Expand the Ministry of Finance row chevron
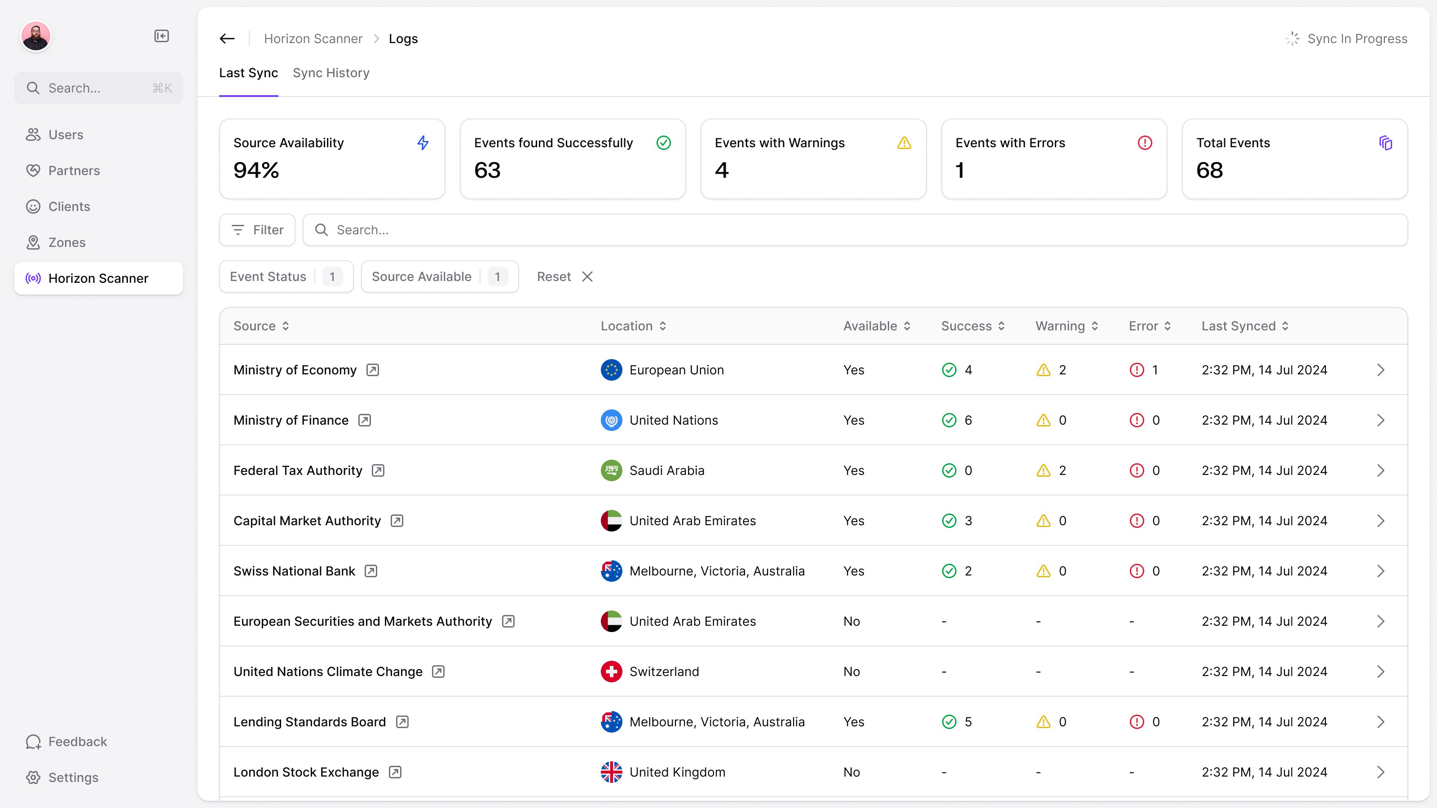This screenshot has width=1437, height=808. [x=1381, y=420]
